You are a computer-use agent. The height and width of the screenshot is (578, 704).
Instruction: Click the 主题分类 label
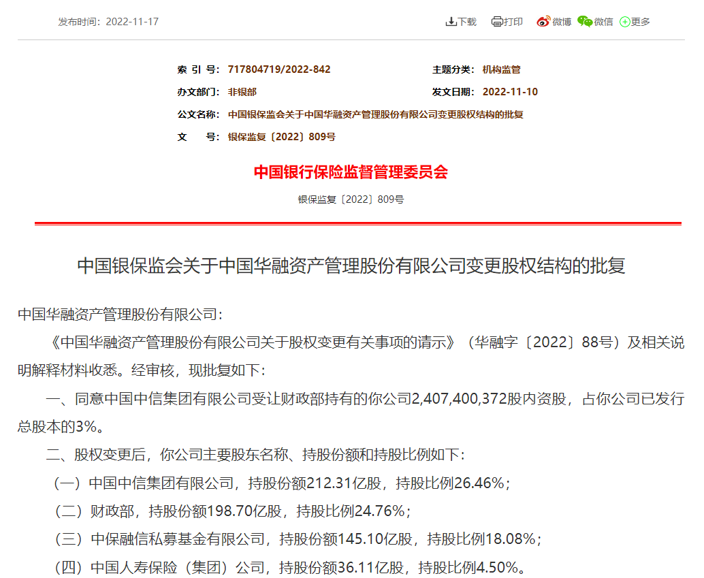[x=453, y=69]
